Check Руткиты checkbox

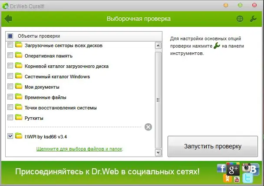pos(10,118)
